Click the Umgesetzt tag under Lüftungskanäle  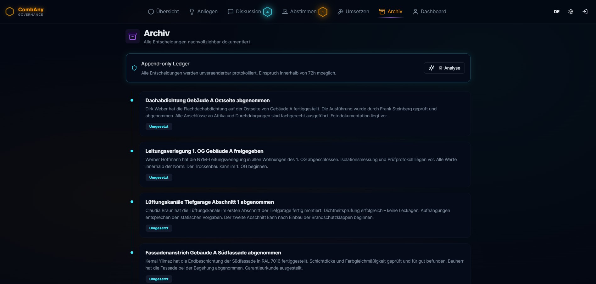click(x=159, y=228)
